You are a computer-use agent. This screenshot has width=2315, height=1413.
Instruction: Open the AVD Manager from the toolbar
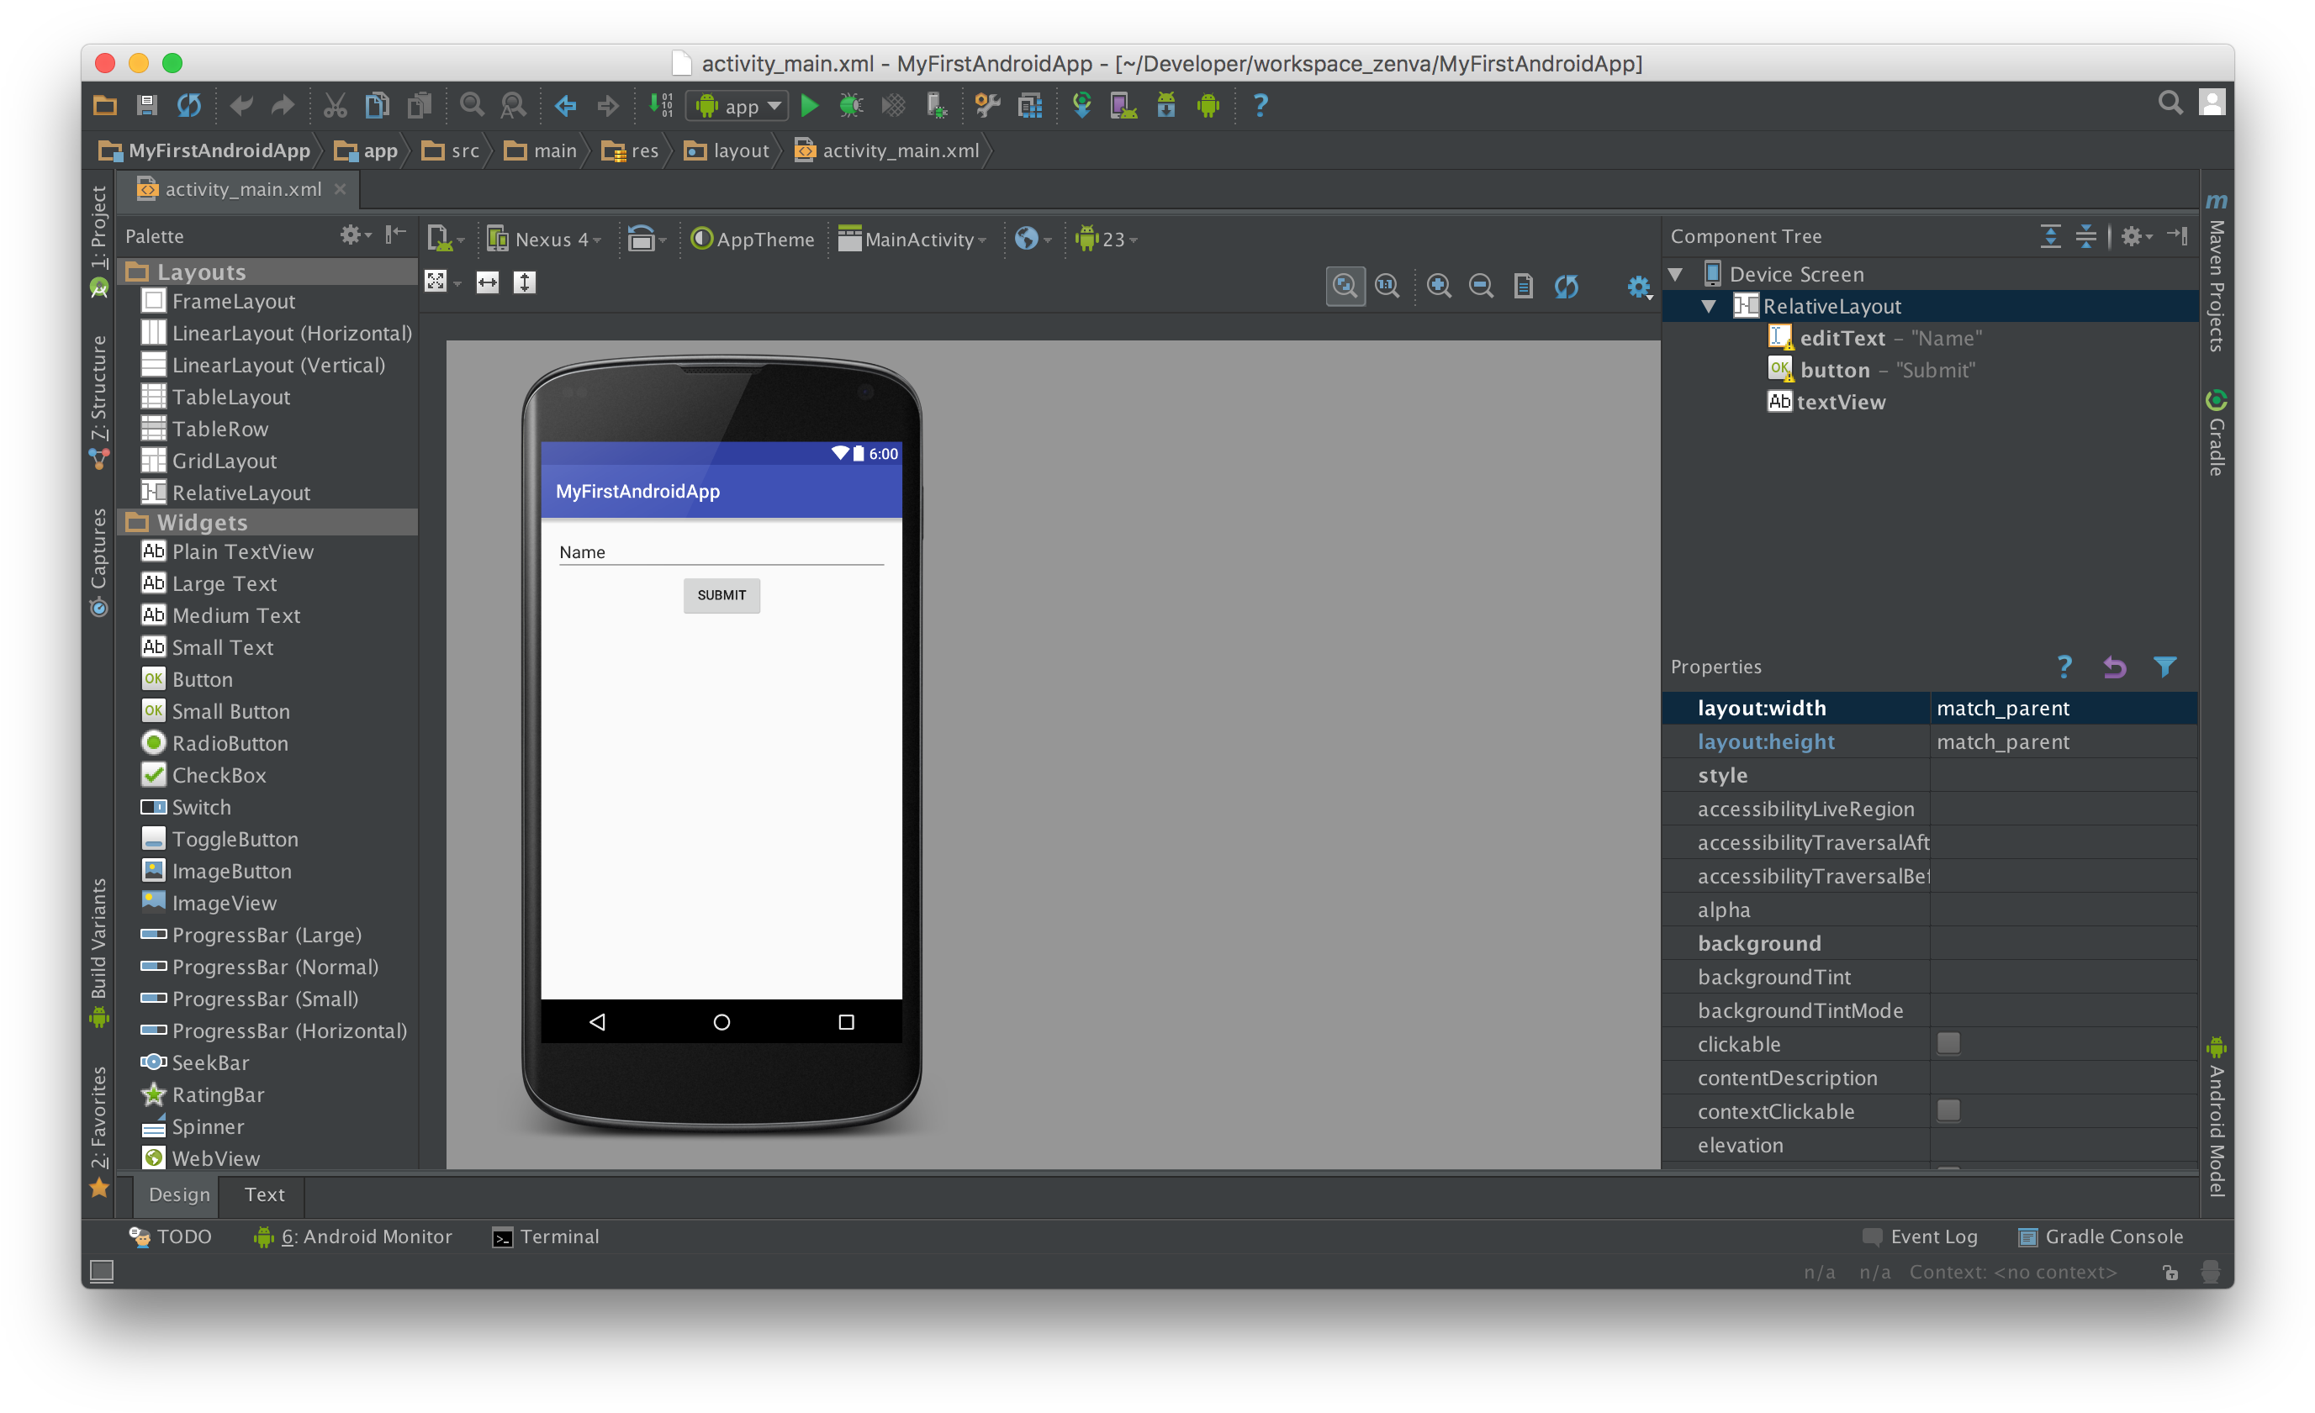(1123, 105)
